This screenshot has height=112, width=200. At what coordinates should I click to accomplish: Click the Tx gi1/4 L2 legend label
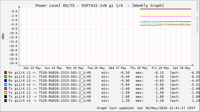pos(50,93)
